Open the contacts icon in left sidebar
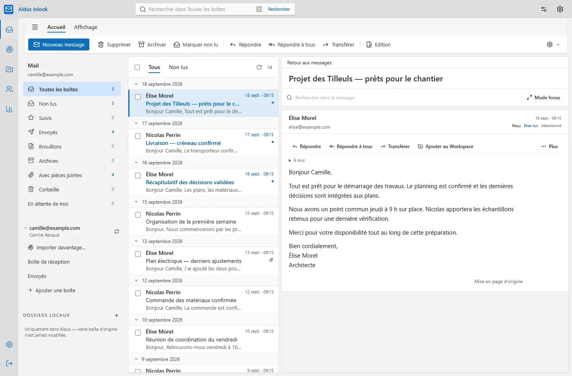572x376 pixels. click(x=9, y=89)
